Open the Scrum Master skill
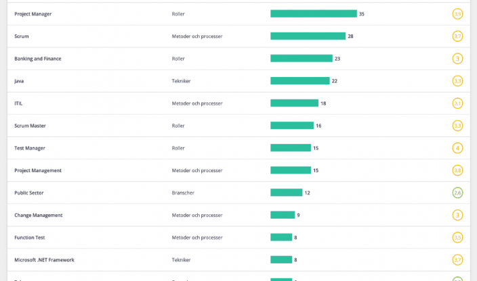 (30, 126)
